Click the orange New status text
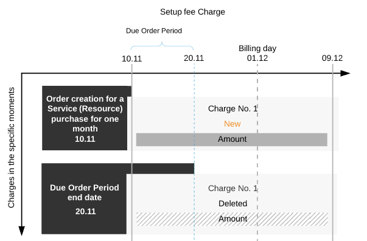Image resolution: width=367 pixels, height=241 pixels. 232,124
